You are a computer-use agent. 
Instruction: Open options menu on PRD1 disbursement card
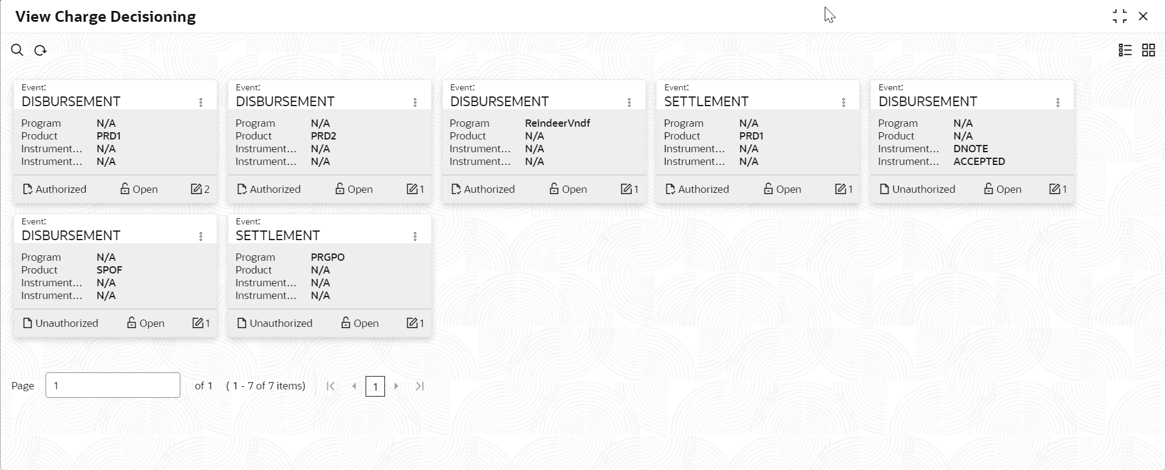point(201,102)
